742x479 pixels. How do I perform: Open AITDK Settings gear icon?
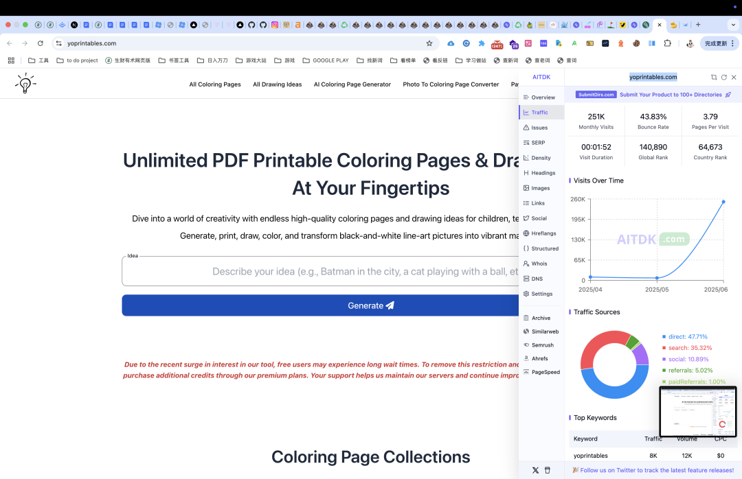tap(526, 294)
